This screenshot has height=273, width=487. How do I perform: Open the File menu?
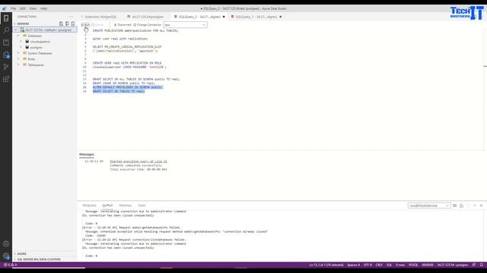point(14,8)
